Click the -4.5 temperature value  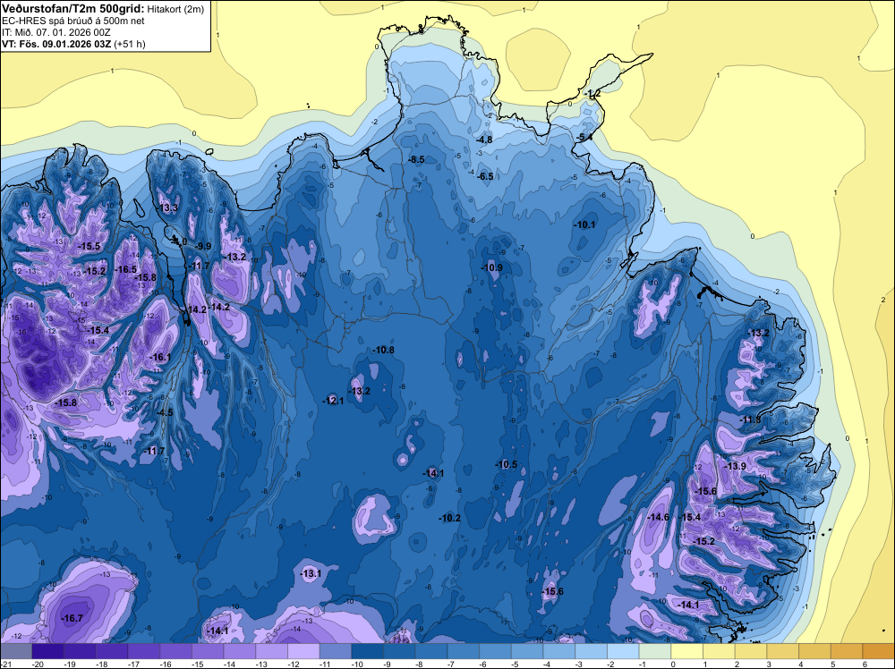165,412
